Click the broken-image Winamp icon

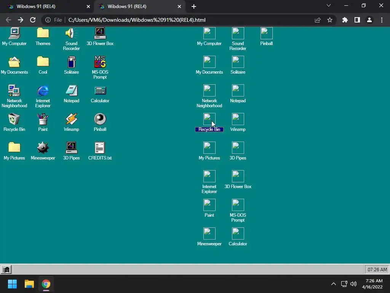[x=238, y=119]
